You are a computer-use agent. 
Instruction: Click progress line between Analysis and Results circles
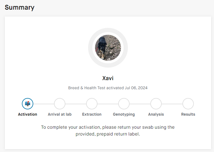[172, 104]
